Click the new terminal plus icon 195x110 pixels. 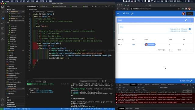(x=99, y=81)
